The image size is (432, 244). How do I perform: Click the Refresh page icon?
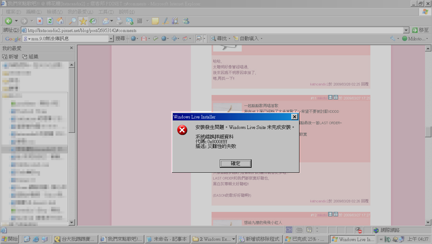click(x=50, y=21)
